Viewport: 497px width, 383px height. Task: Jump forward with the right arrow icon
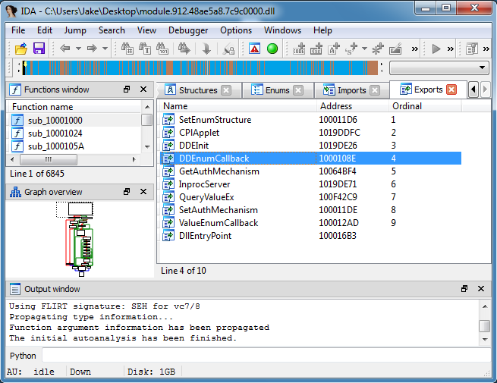click(x=92, y=49)
